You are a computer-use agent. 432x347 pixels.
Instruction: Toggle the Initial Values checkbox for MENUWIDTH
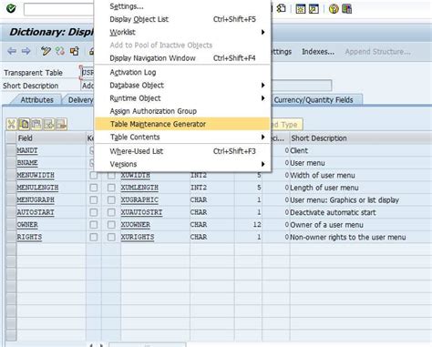click(x=111, y=176)
